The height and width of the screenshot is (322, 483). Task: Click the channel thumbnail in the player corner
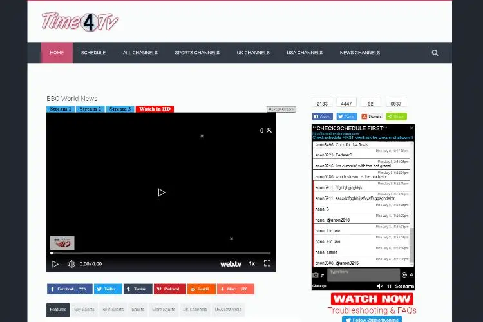coord(62,243)
